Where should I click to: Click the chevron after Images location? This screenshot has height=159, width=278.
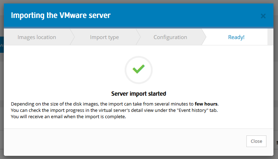point(72,37)
